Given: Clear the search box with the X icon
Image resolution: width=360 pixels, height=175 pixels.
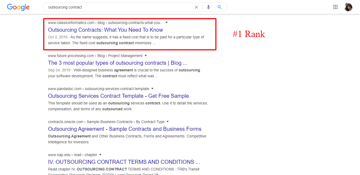Looking at the screenshot, I should (x=196, y=7).
